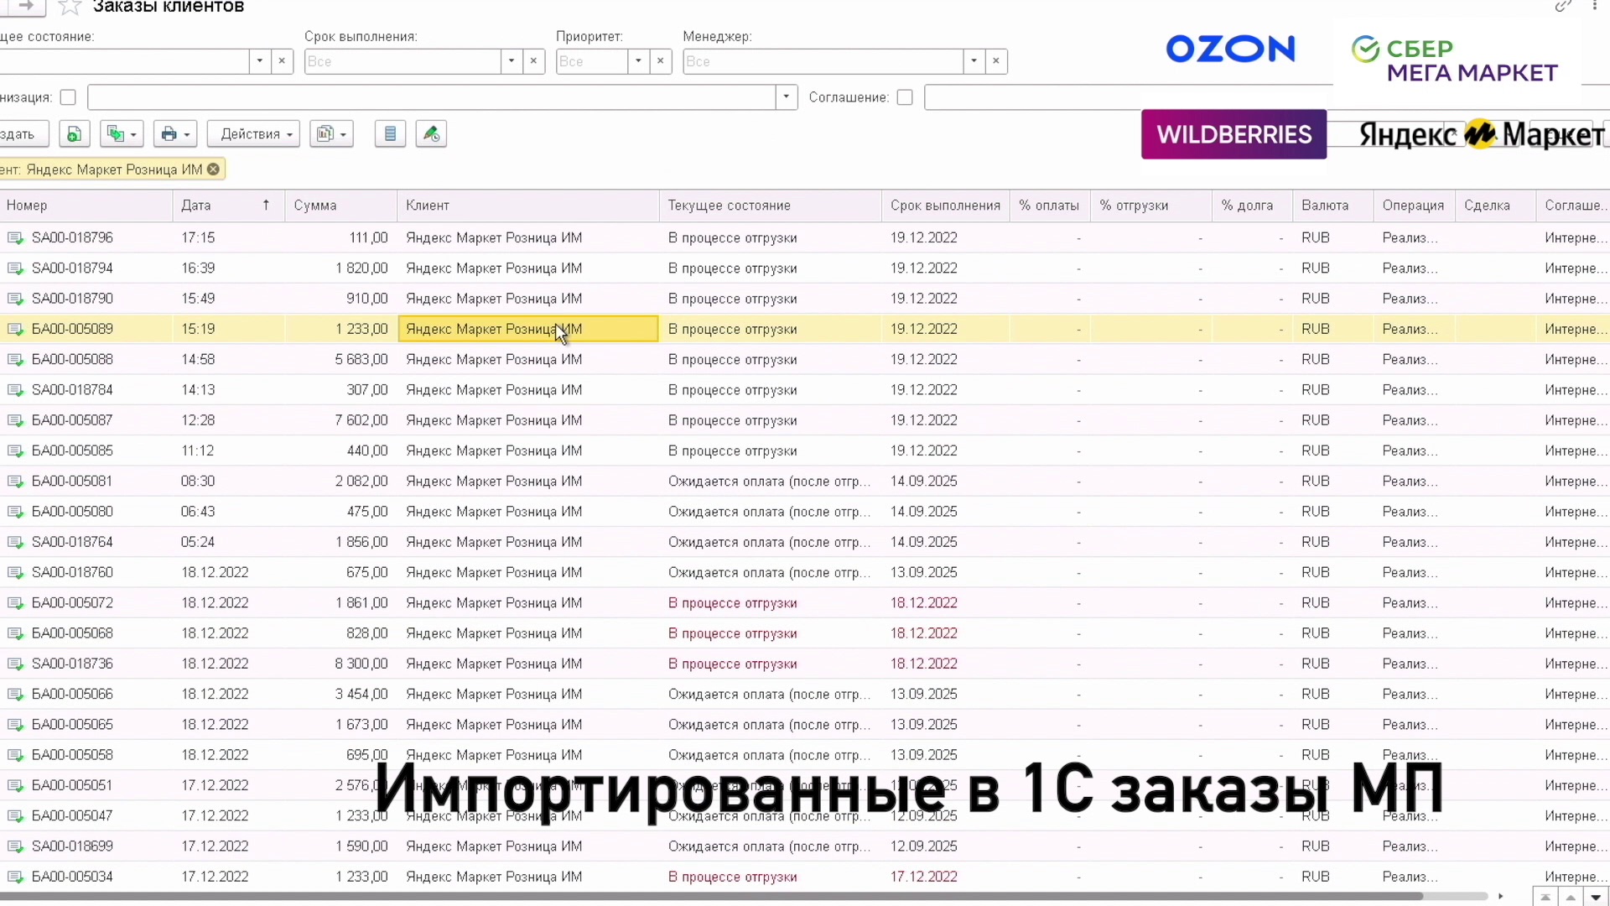
Task: Click the Текущее состояние column header
Action: coord(770,206)
